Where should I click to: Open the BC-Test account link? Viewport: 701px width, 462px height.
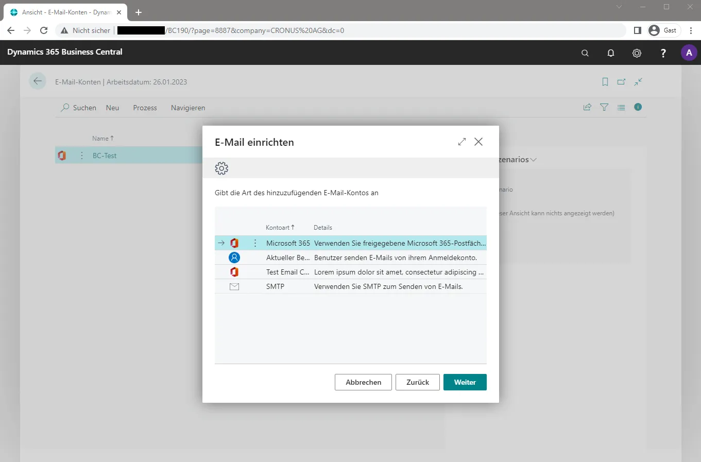[105, 156]
